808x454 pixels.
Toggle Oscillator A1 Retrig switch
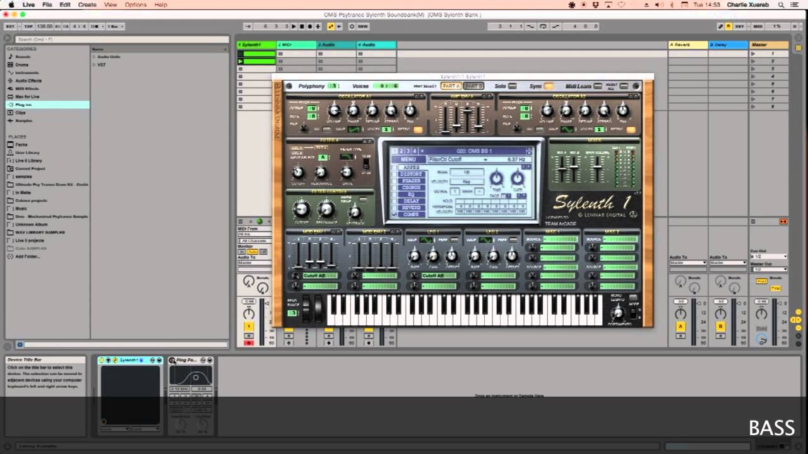point(418,130)
